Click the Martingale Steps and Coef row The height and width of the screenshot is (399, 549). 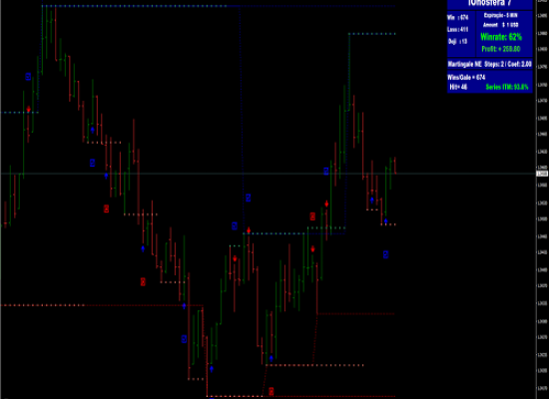490,65
